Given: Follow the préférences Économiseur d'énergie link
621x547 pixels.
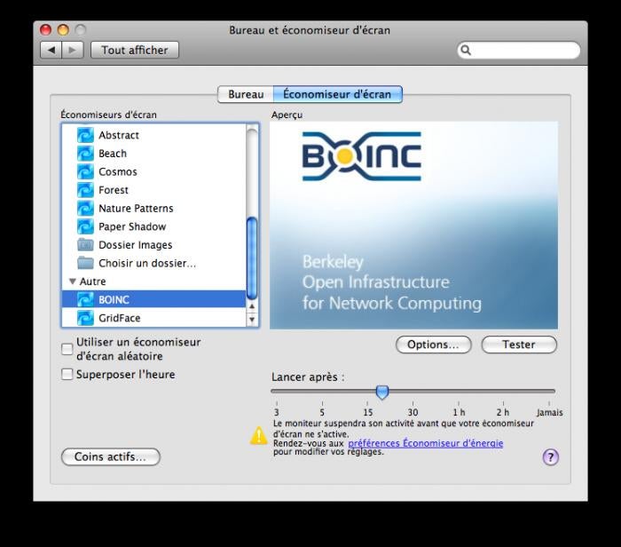Looking at the screenshot, I should (x=425, y=443).
